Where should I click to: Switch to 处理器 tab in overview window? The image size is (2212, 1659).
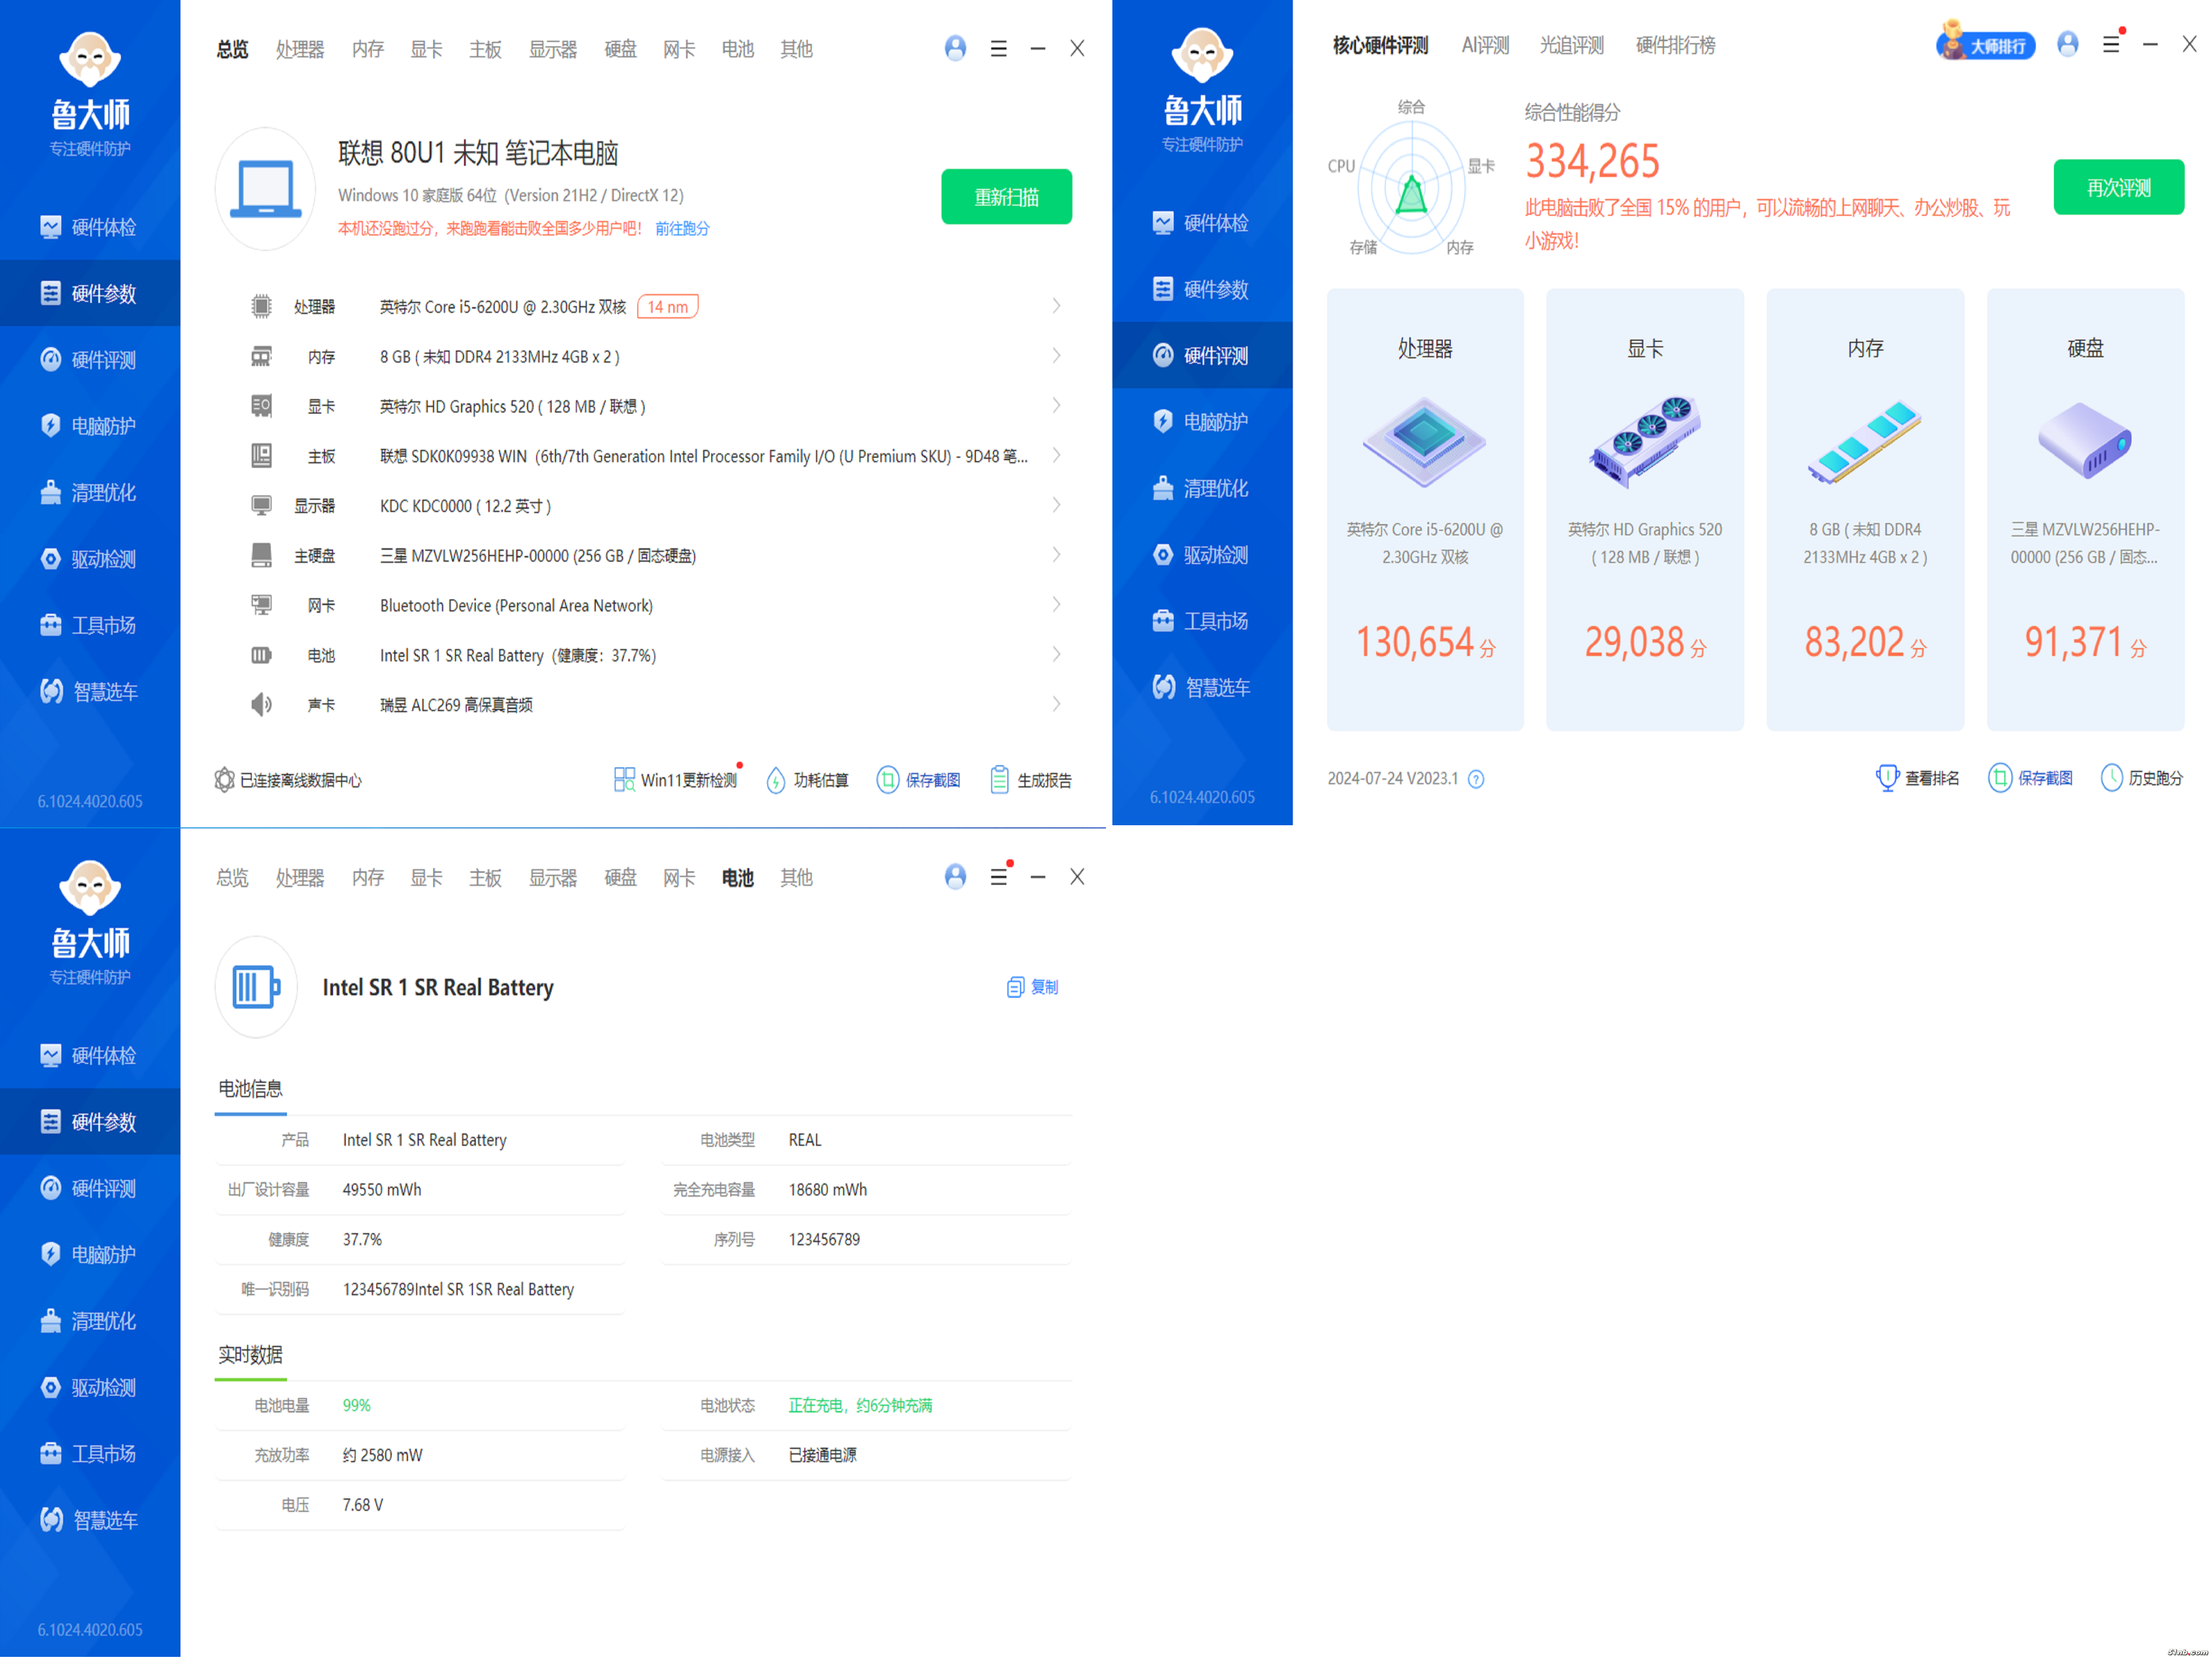(300, 49)
